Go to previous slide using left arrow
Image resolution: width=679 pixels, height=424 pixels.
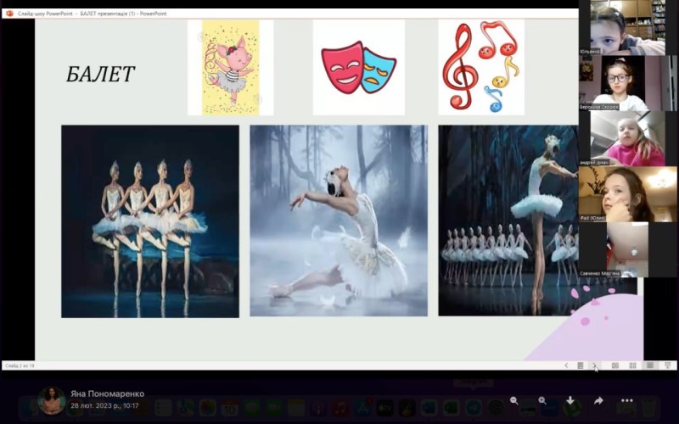click(x=566, y=365)
